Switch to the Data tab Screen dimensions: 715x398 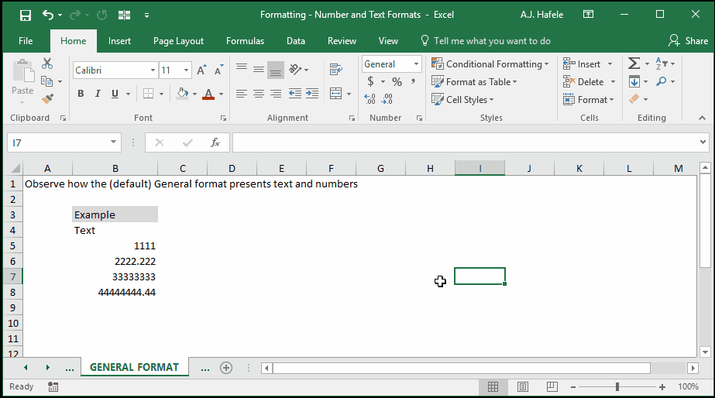coord(295,41)
